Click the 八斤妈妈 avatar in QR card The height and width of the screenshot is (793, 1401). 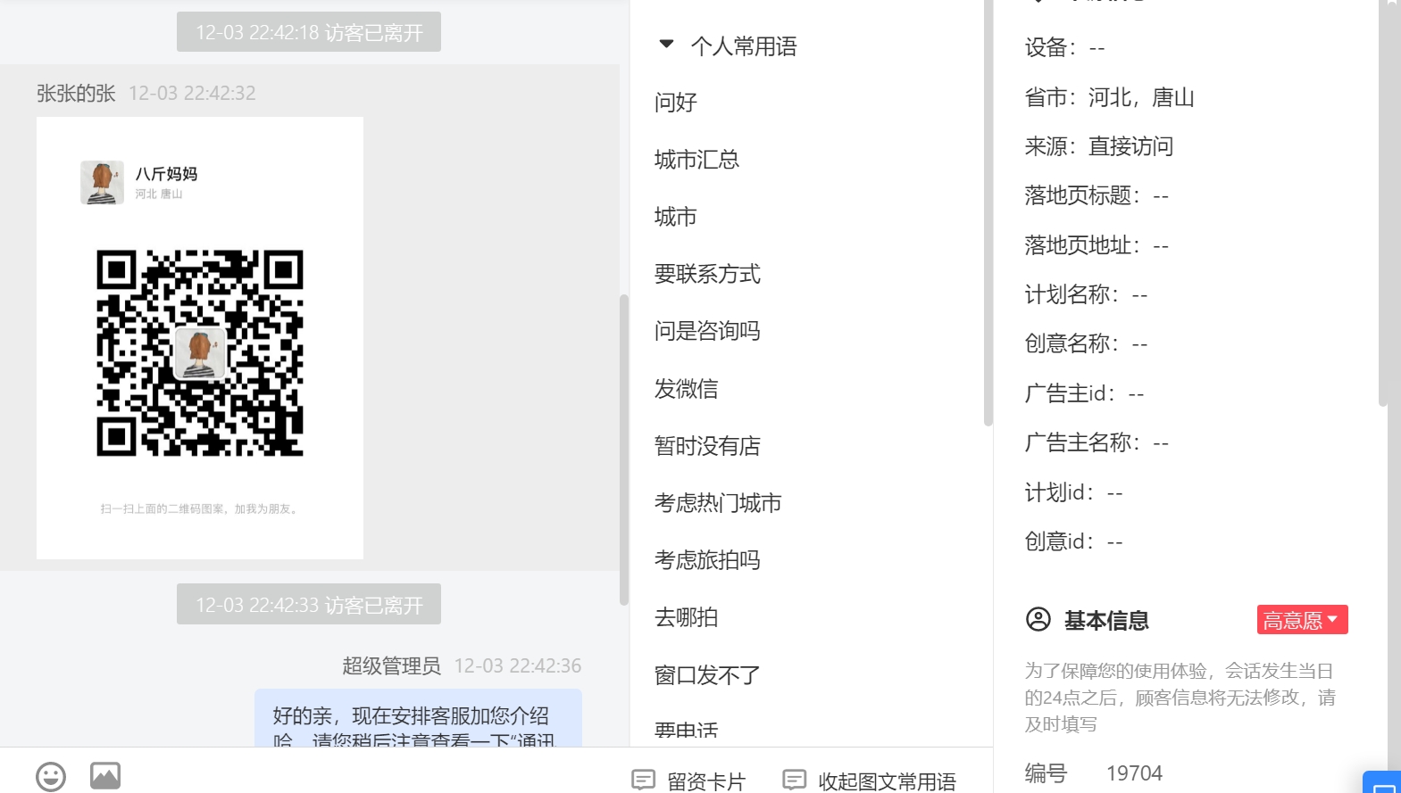tap(102, 182)
